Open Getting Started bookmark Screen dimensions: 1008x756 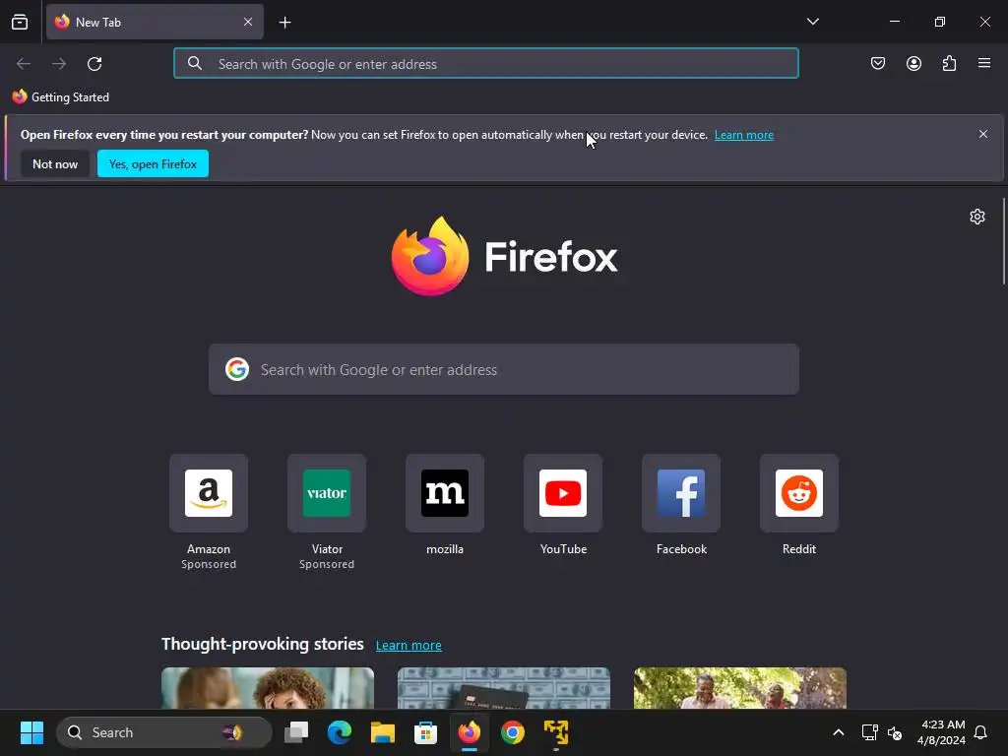pyautogui.click(x=61, y=97)
